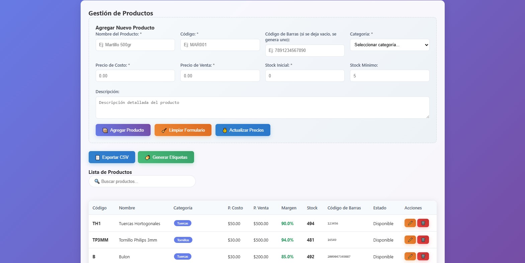The image size is (525, 263).
Task: Edit the Tornillo Philips 3mm product
Action: (410, 240)
